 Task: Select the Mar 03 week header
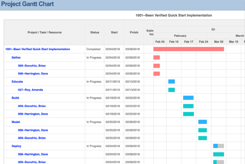(219, 42)
